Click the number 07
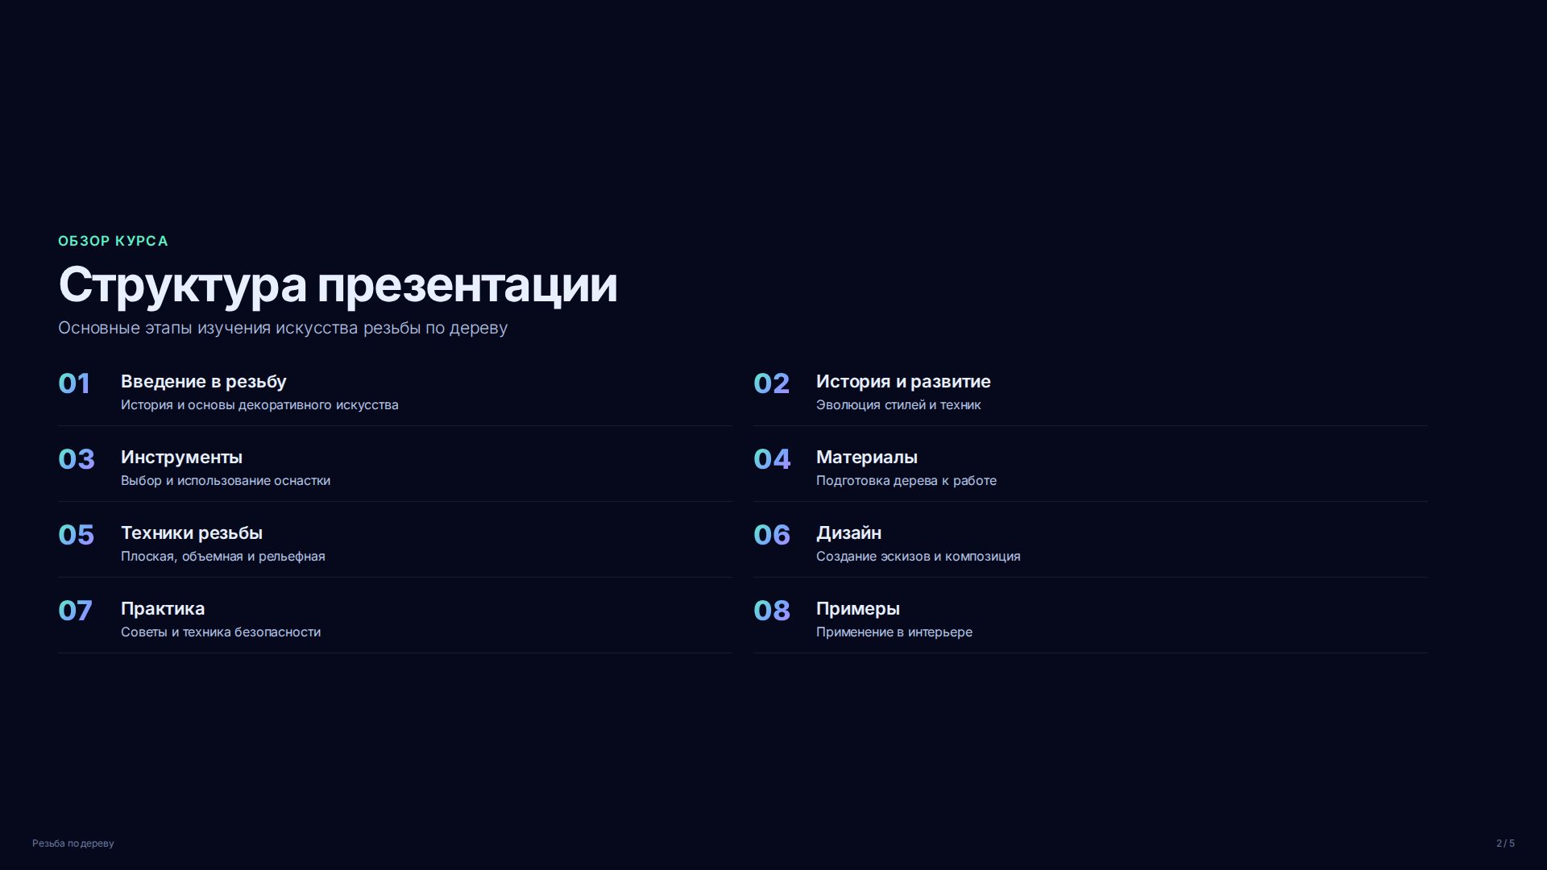This screenshot has width=1547, height=870. [76, 611]
